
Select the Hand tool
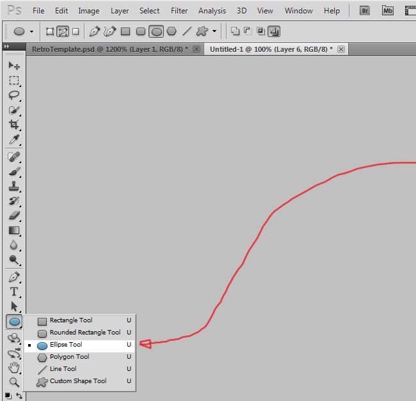coord(13,368)
